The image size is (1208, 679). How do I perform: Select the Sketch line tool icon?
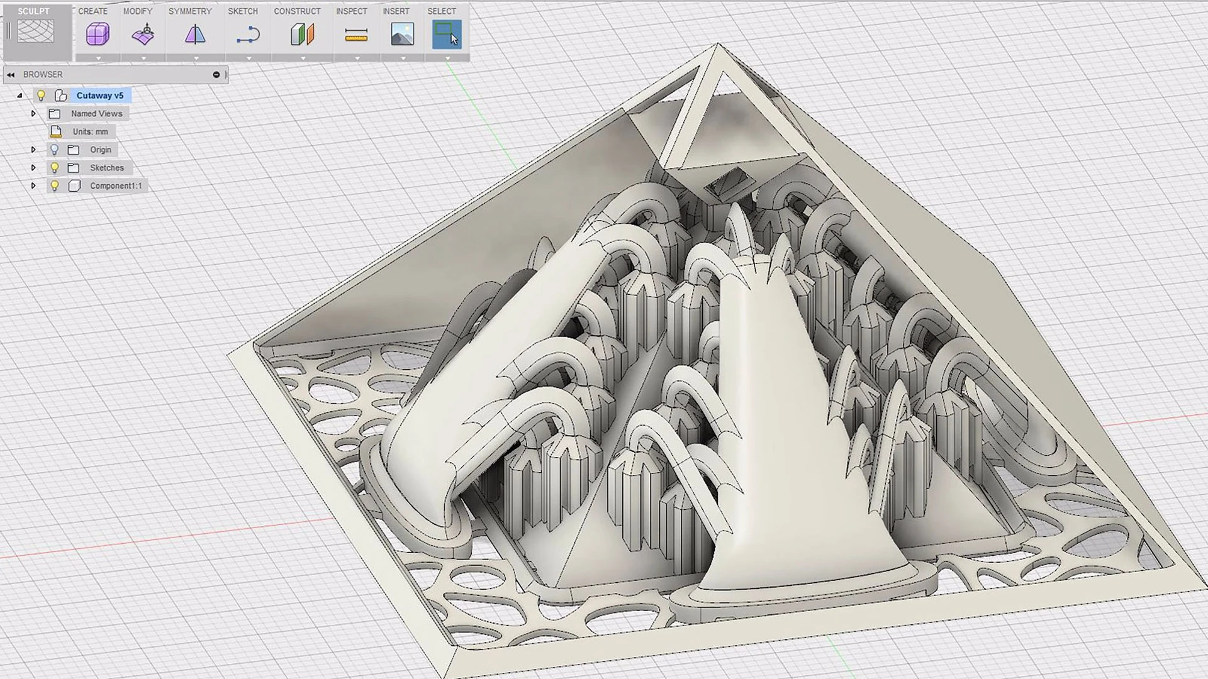(x=248, y=35)
